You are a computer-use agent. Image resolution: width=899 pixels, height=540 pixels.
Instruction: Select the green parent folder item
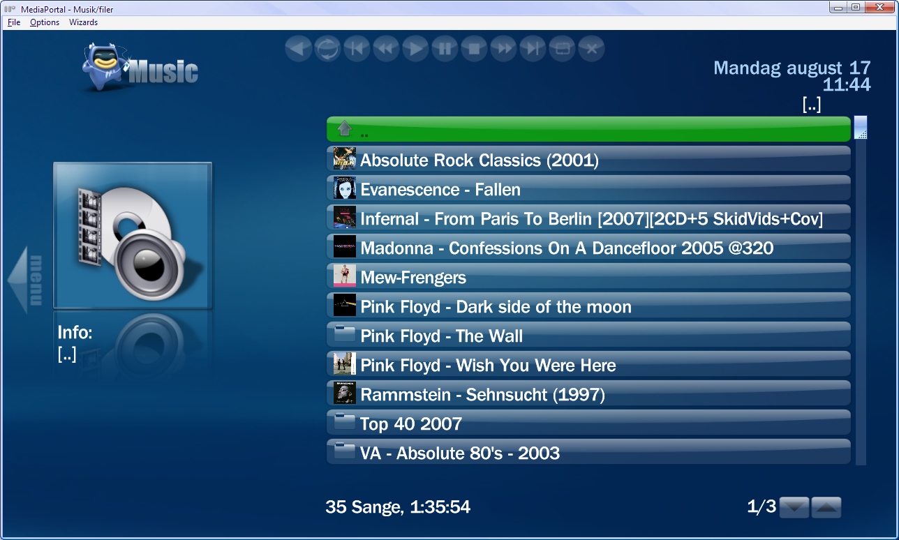pyautogui.click(x=588, y=130)
